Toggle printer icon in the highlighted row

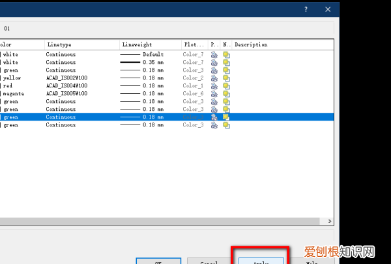[x=214, y=117]
